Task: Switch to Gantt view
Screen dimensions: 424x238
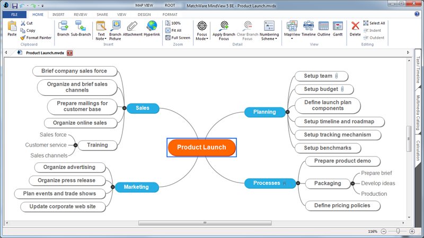Action: pyautogui.click(x=338, y=29)
